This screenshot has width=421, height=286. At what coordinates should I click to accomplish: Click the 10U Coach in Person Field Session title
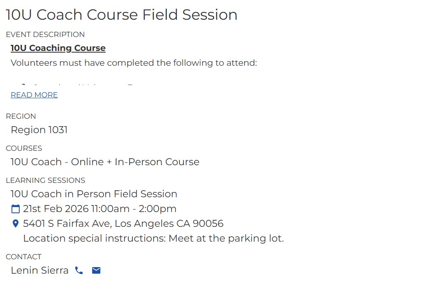click(94, 194)
